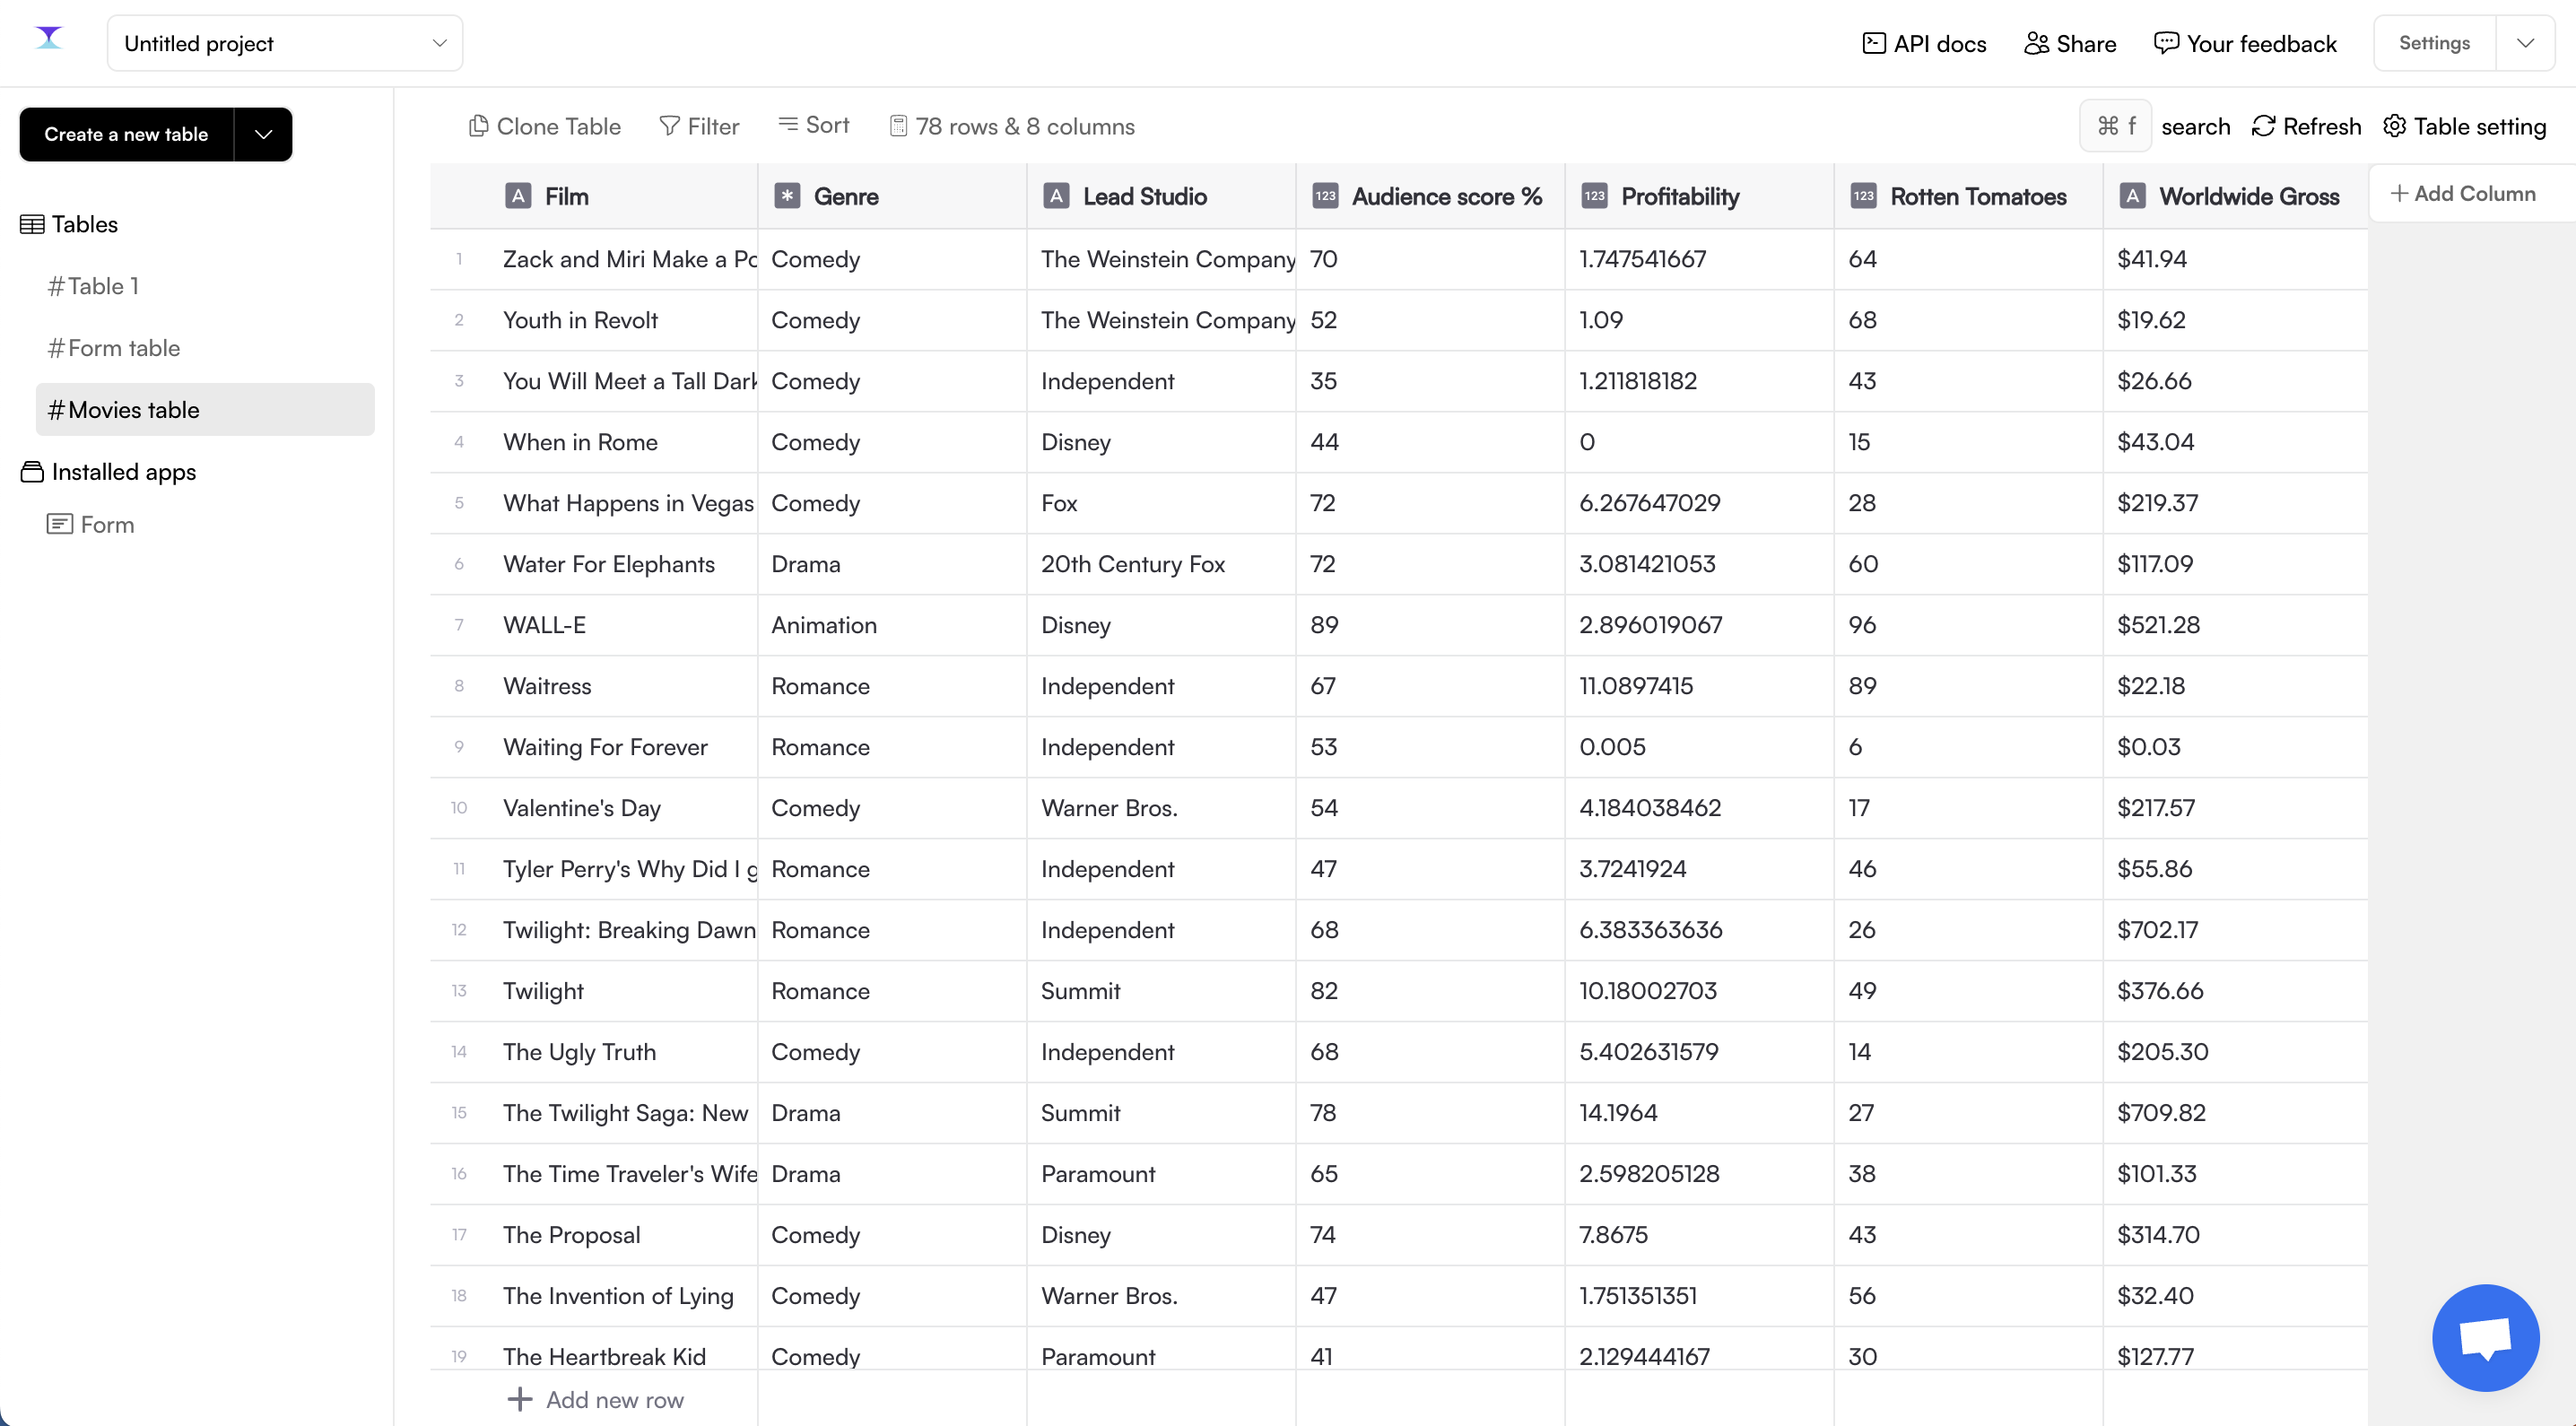Click Profitability numeric type icon

tap(1594, 196)
